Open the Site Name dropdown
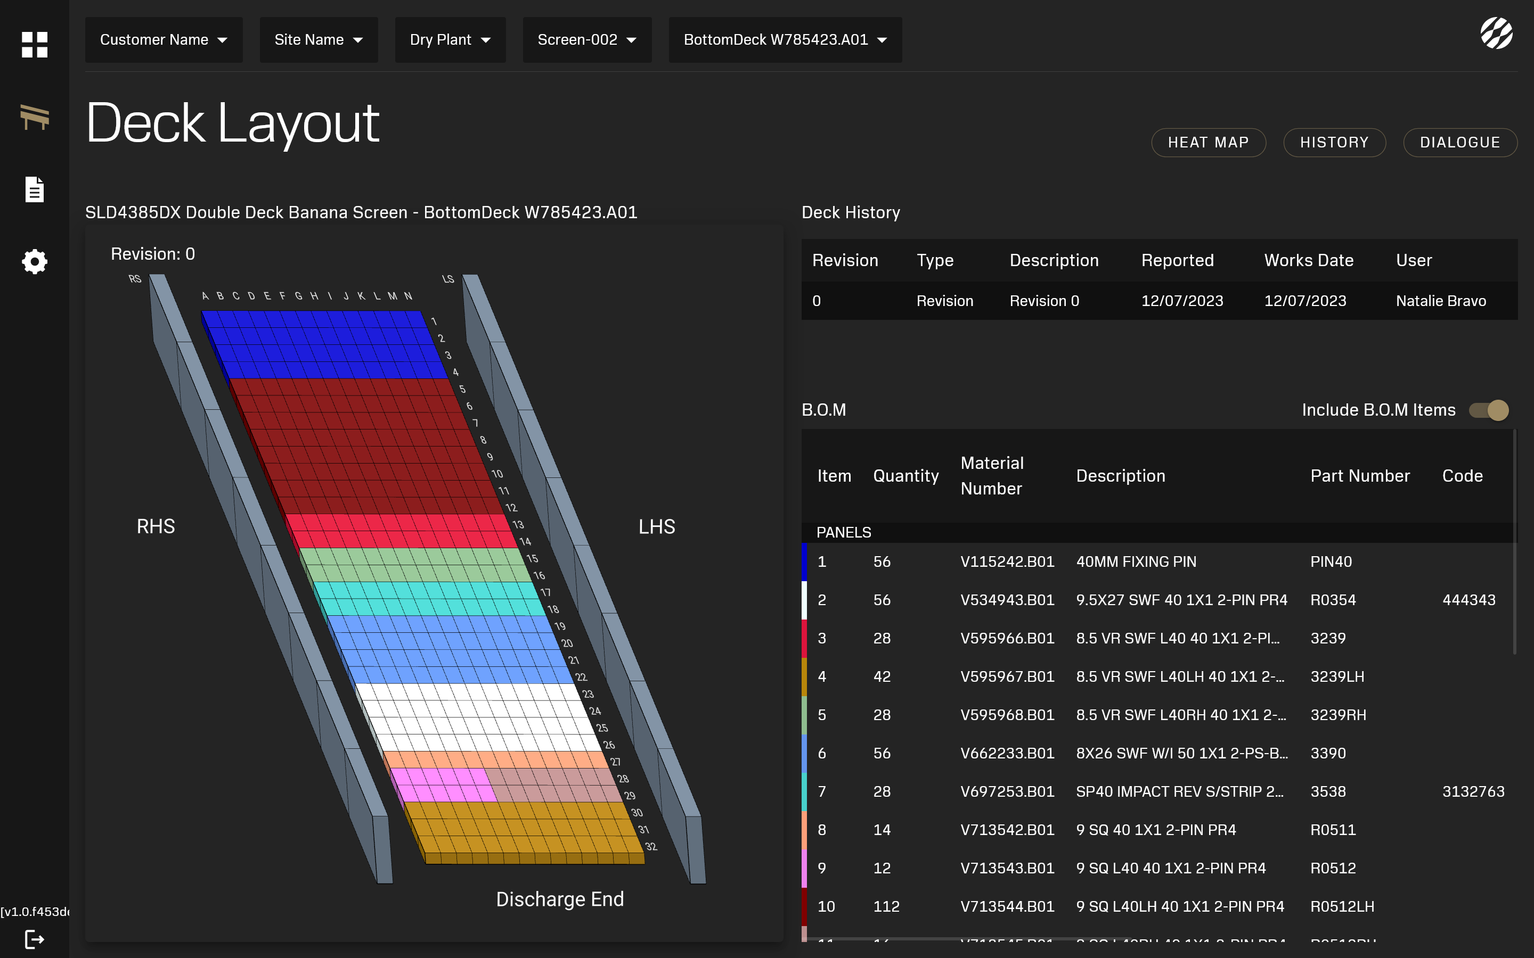The height and width of the screenshot is (958, 1534). click(x=318, y=40)
